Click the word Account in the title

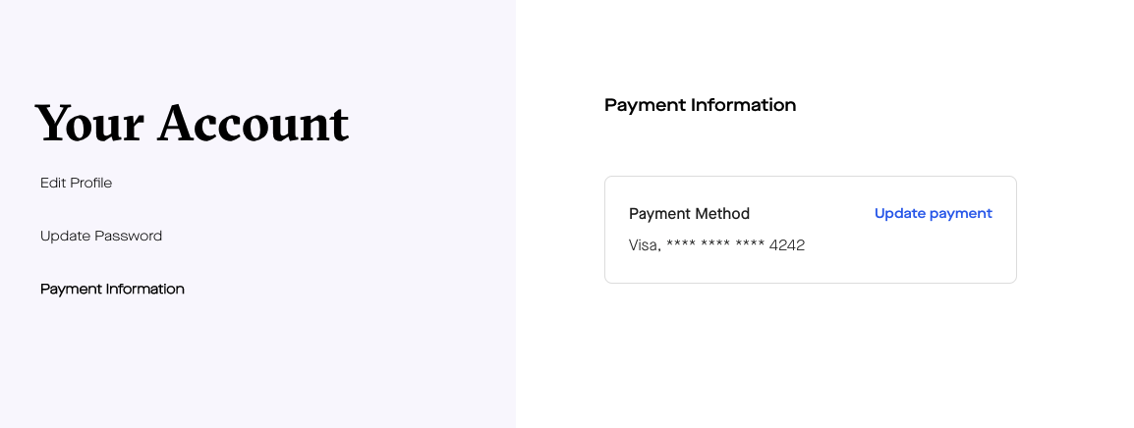(253, 124)
